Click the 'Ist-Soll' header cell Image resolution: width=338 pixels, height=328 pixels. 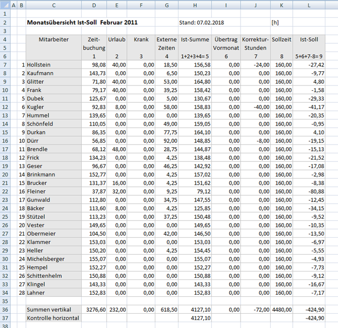click(309, 40)
